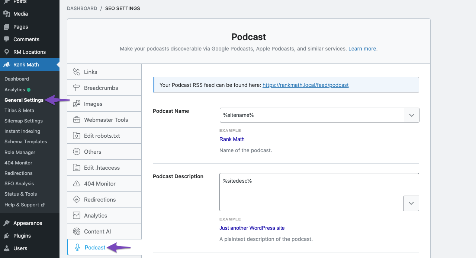Click the Comments speech bubble icon
Viewport: 476px width, 258px height.
tap(7, 39)
